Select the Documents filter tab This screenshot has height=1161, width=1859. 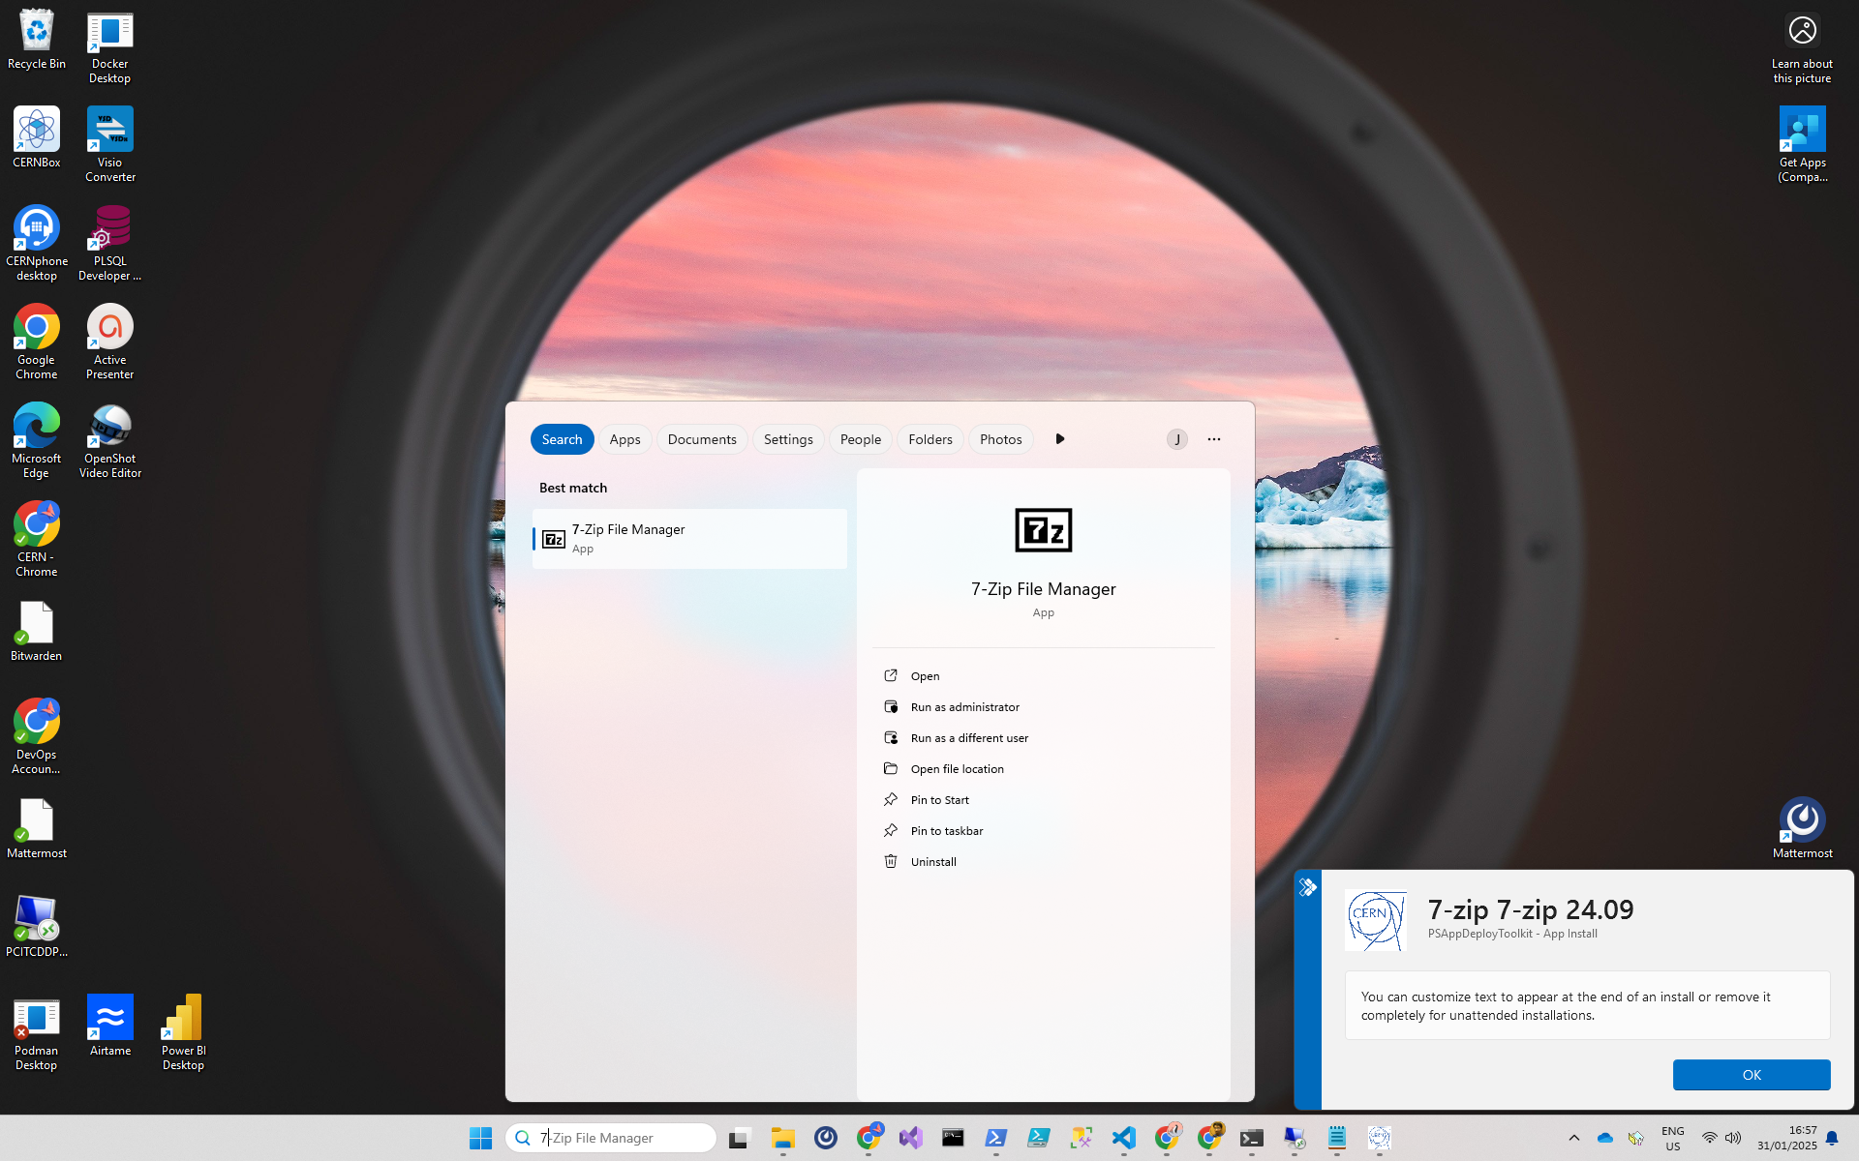click(701, 439)
